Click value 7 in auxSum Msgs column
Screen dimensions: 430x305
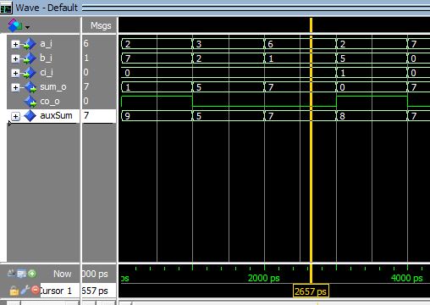[86, 115]
